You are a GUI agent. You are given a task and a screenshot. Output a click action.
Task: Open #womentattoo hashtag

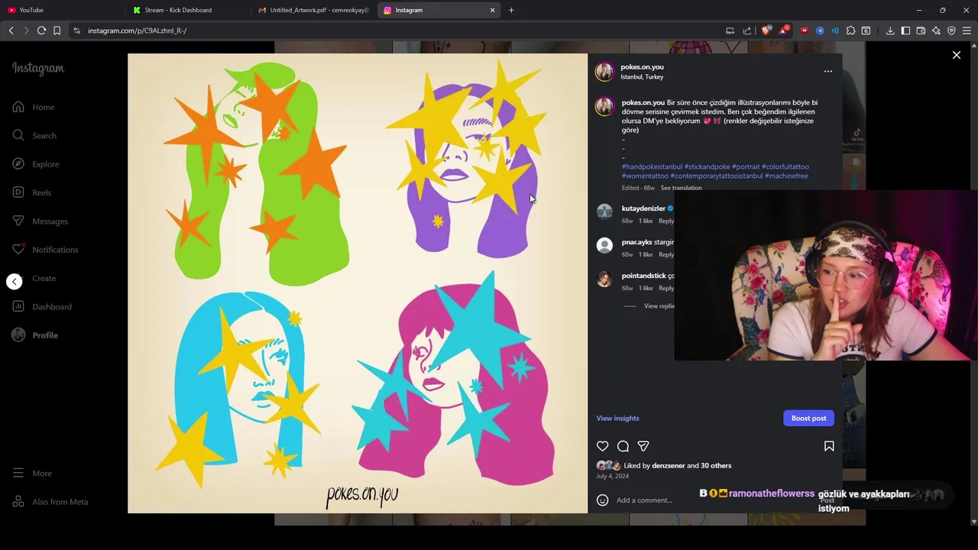(x=645, y=176)
